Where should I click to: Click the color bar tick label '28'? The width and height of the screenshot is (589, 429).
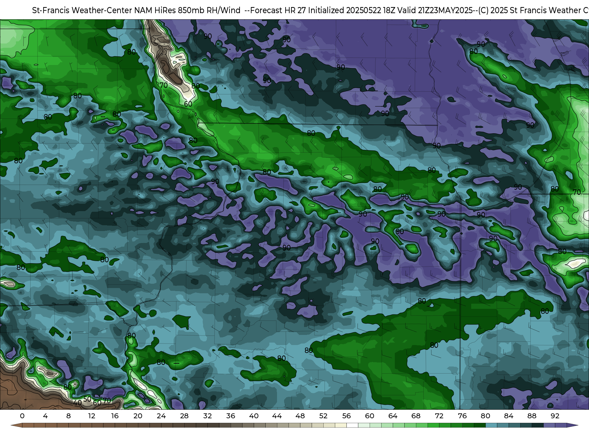(x=184, y=416)
